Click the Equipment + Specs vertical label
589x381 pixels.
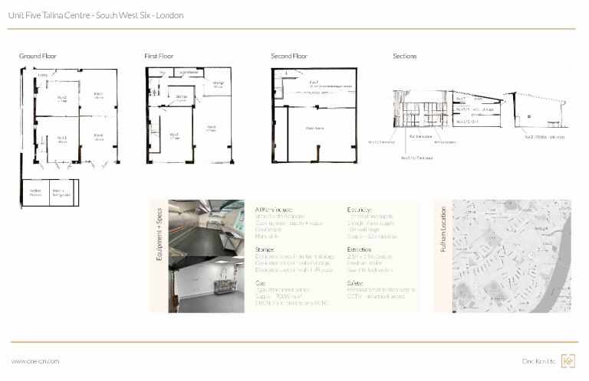(x=160, y=234)
